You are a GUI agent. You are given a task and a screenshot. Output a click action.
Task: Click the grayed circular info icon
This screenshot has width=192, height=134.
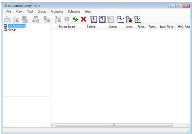tap(67, 19)
